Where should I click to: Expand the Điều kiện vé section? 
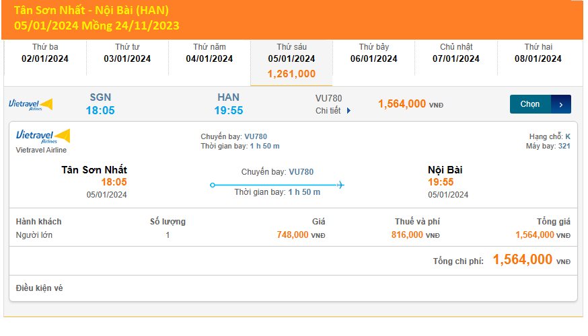point(39,288)
